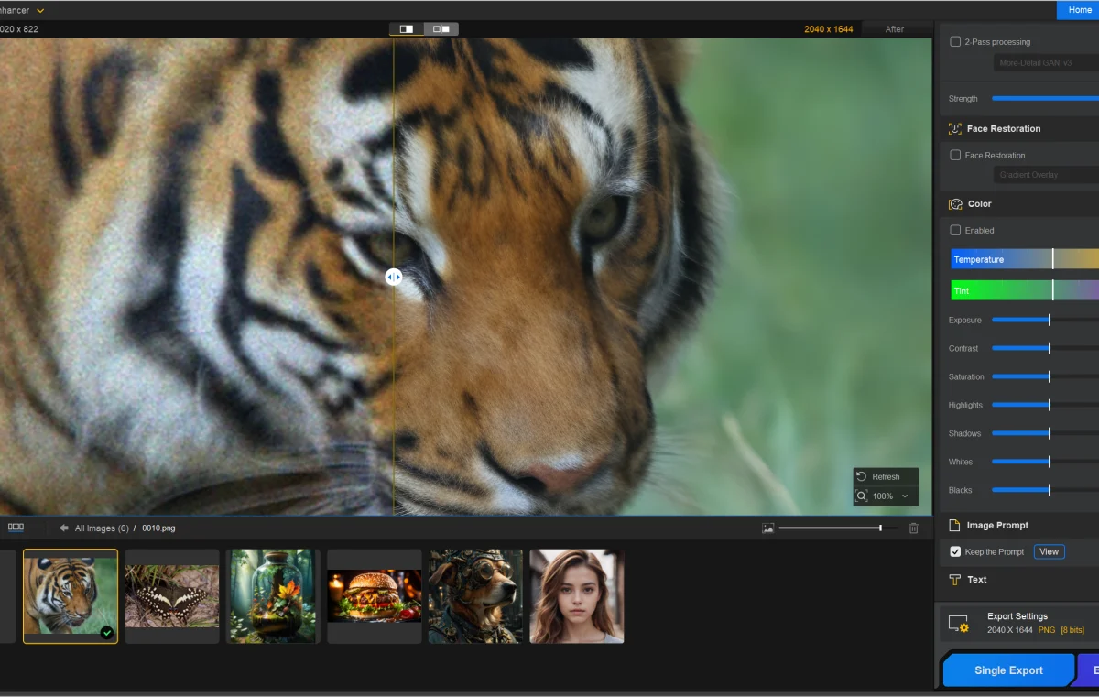Click the filmstrip layout icon
The height and width of the screenshot is (697, 1099).
pos(16,528)
